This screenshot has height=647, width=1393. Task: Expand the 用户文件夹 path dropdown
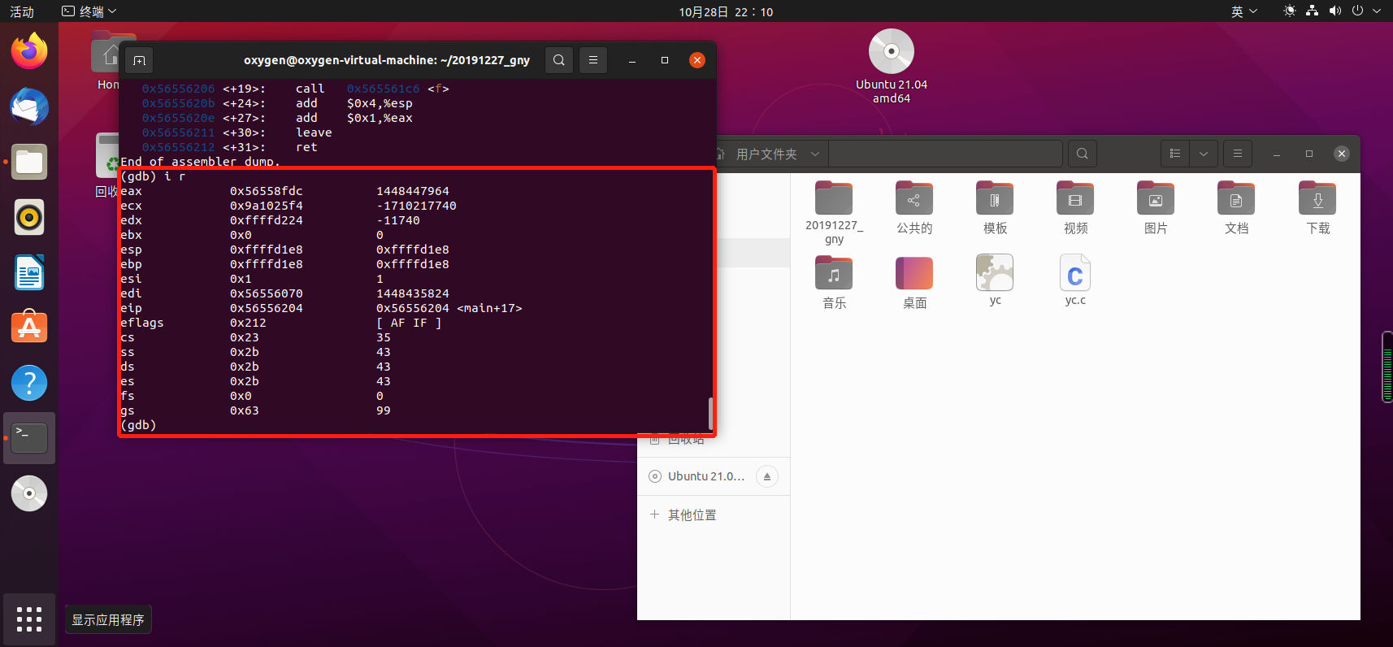coord(815,154)
